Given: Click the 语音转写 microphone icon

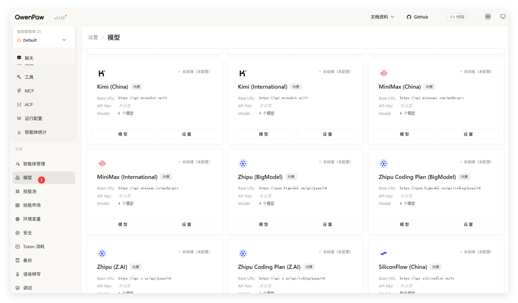Looking at the screenshot, I should tap(18, 274).
